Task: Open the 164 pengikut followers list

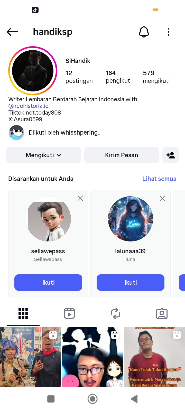Action: click(118, 77)
